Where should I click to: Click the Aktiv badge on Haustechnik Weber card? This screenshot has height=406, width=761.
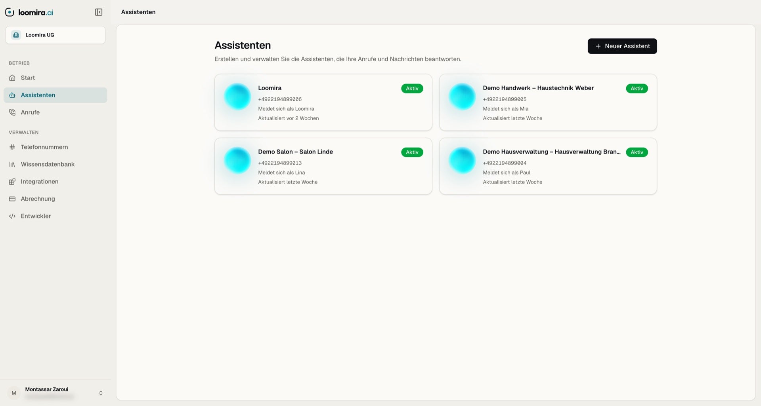[x=637, y=89]
